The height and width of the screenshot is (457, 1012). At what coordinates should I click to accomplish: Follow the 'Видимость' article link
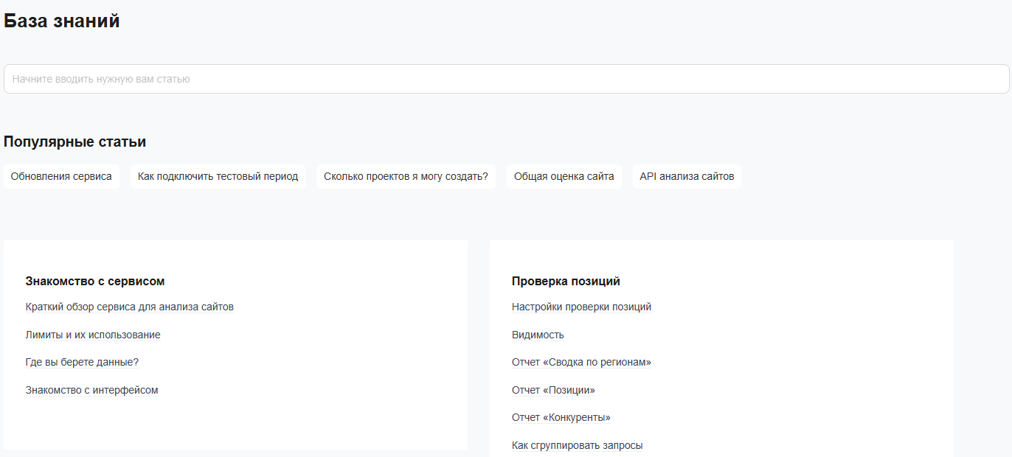pyautogui.click(x=538, y=335)
